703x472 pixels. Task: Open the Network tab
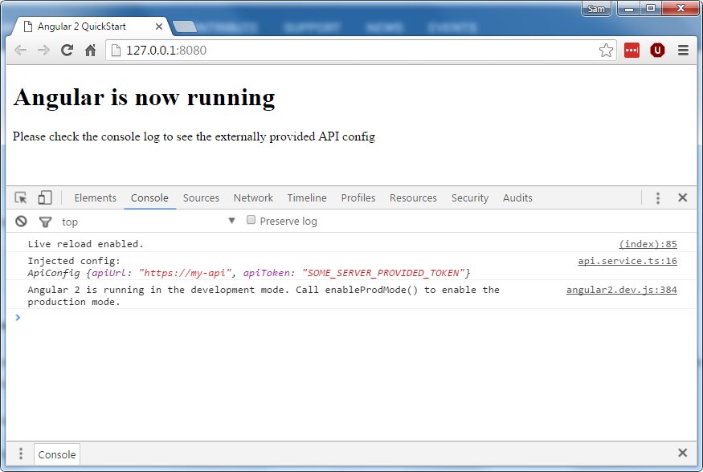(253, 198)
